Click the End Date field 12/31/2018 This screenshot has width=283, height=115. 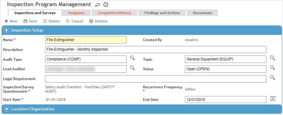point(226,99)
